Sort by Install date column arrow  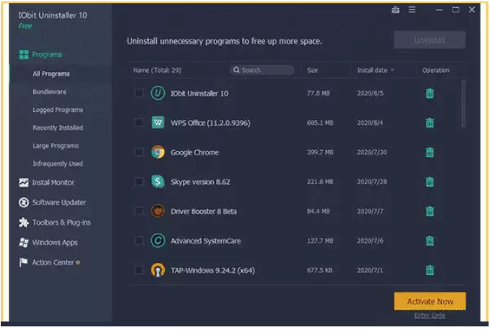(x=392, y=71)
